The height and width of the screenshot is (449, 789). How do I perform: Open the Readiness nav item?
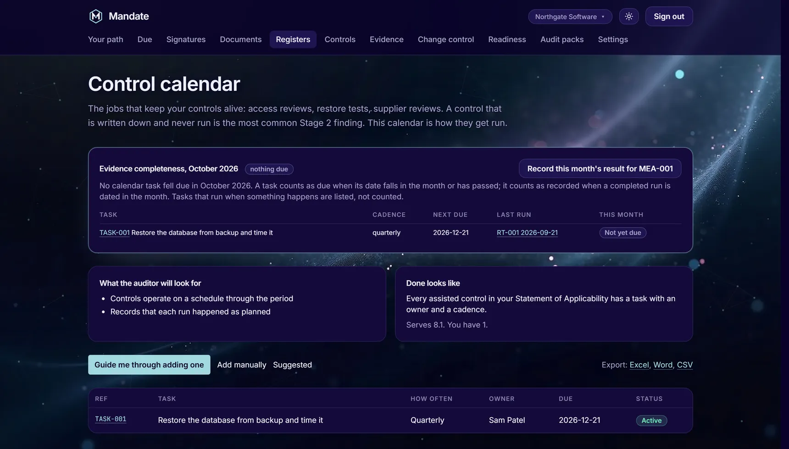tap(507, 39)
